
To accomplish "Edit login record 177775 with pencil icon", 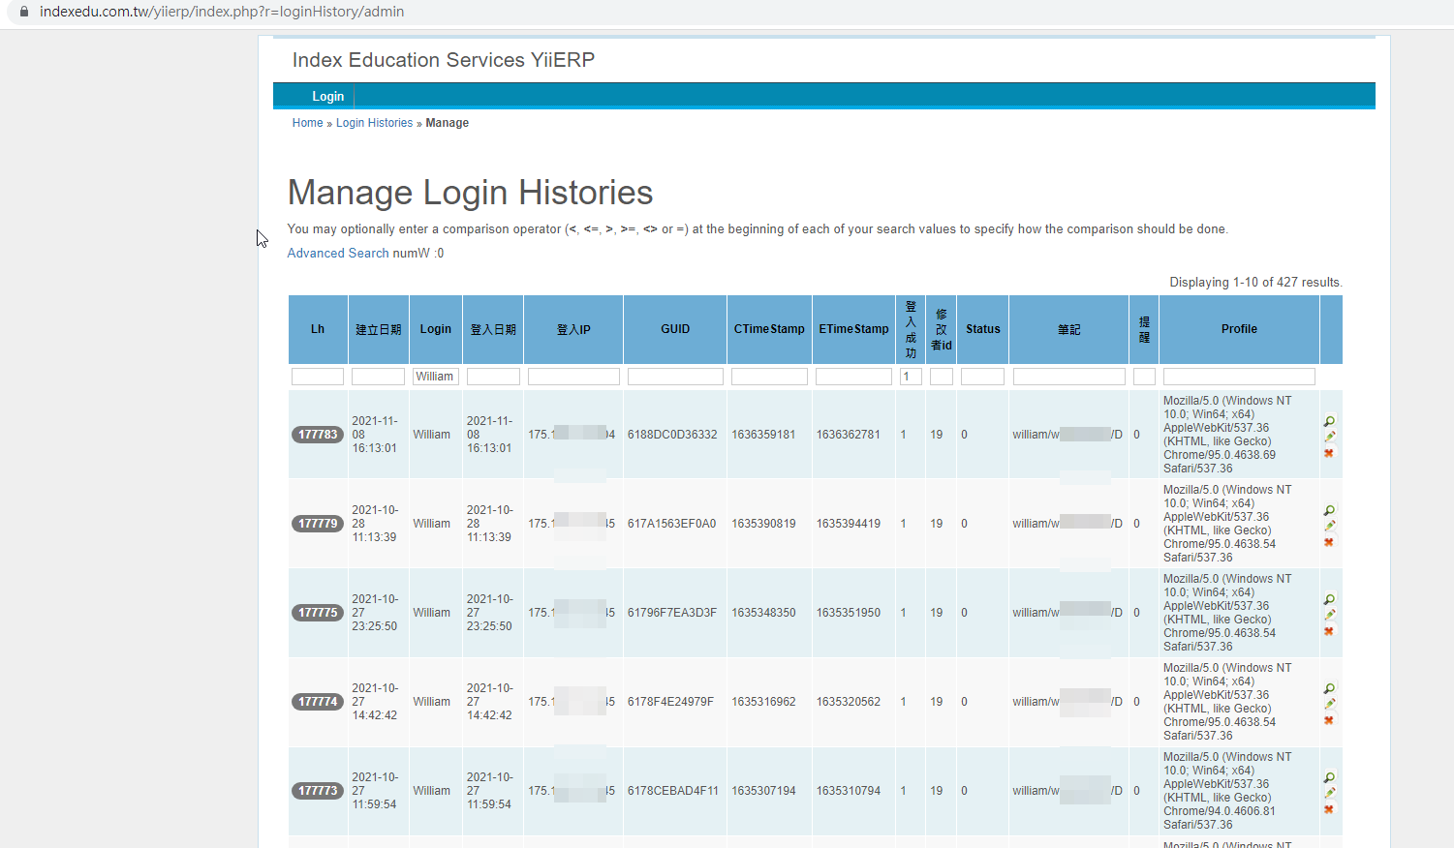I will pyautogui.click(x=1329, y=615).
